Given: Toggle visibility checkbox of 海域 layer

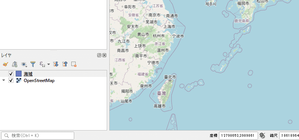Looking at the screenshot, I should pos(11,74).
